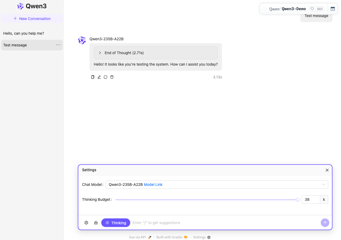Open the Model Link hyperlink

coord(153,185)
